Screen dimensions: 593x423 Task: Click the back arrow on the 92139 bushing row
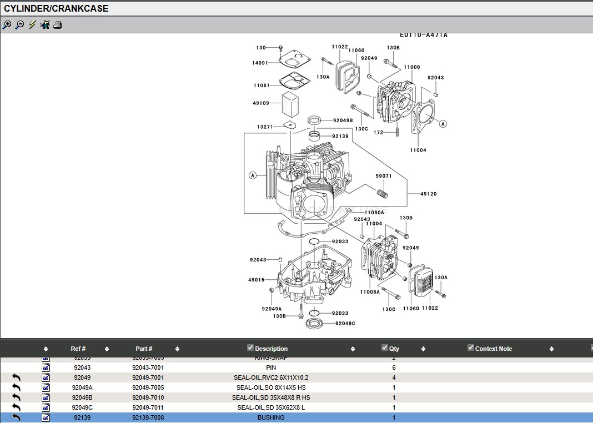tap(16, 417)
